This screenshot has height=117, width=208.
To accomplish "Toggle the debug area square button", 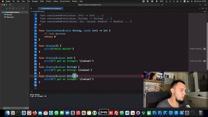I will [x=32, y=92].
